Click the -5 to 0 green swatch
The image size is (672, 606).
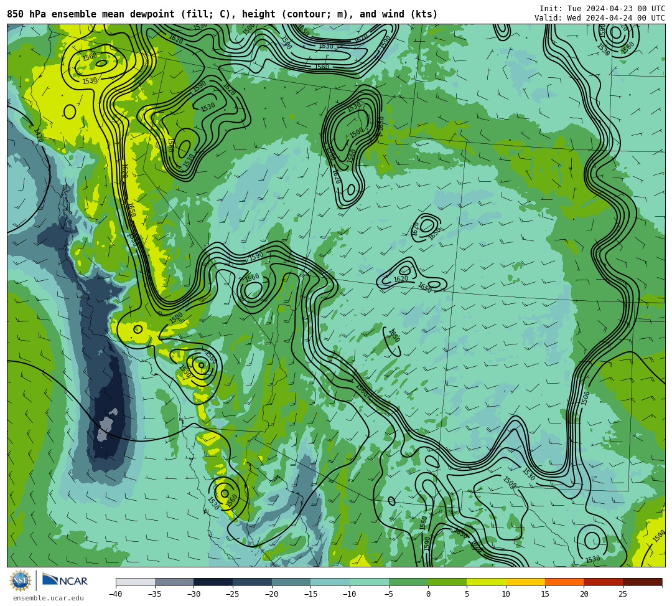(x=408, y=582)
